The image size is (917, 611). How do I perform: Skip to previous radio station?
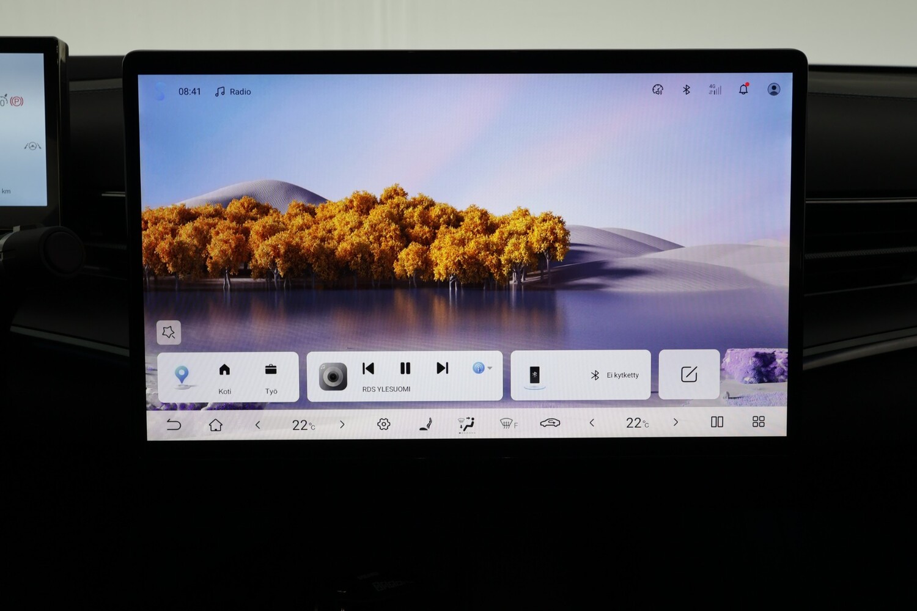[x=368, y=368]
